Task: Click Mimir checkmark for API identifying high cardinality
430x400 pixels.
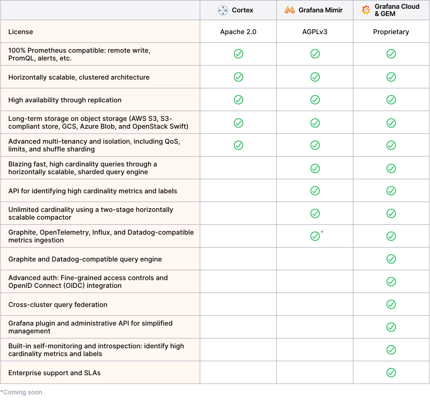Action: click(315, 191)
